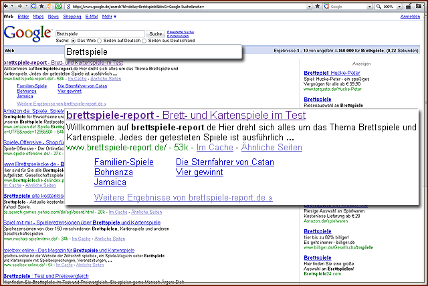
Task: Click the Google icon in the navigation toolbar
Action: click(33, 6)
